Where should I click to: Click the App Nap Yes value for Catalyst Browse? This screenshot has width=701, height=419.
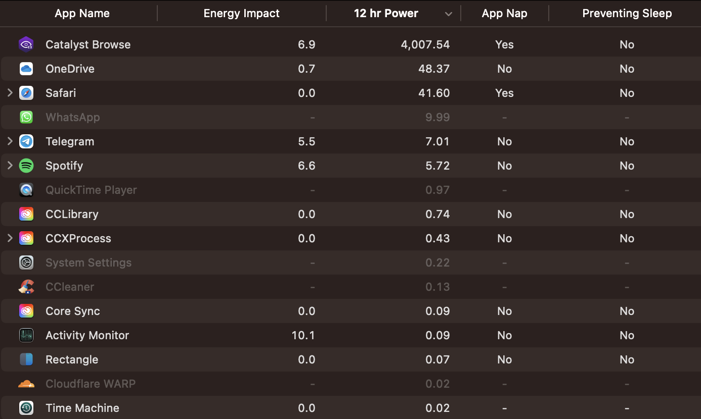click(x=504, y=44)
